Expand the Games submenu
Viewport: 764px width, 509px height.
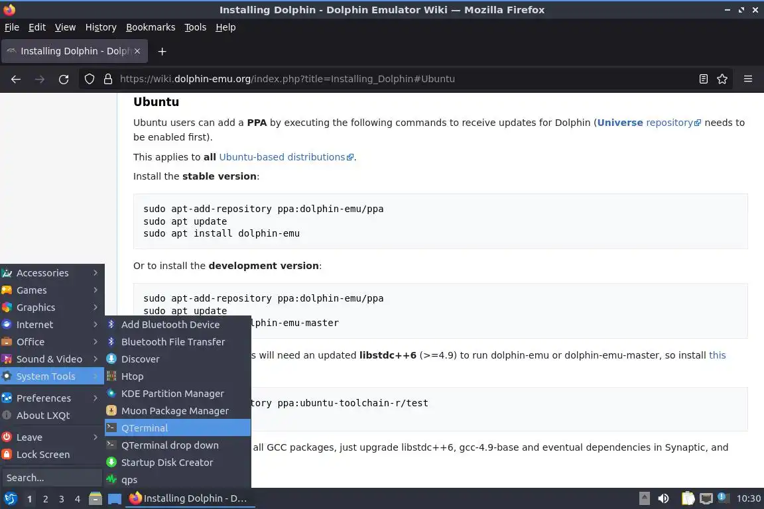(x=52, y=290)
